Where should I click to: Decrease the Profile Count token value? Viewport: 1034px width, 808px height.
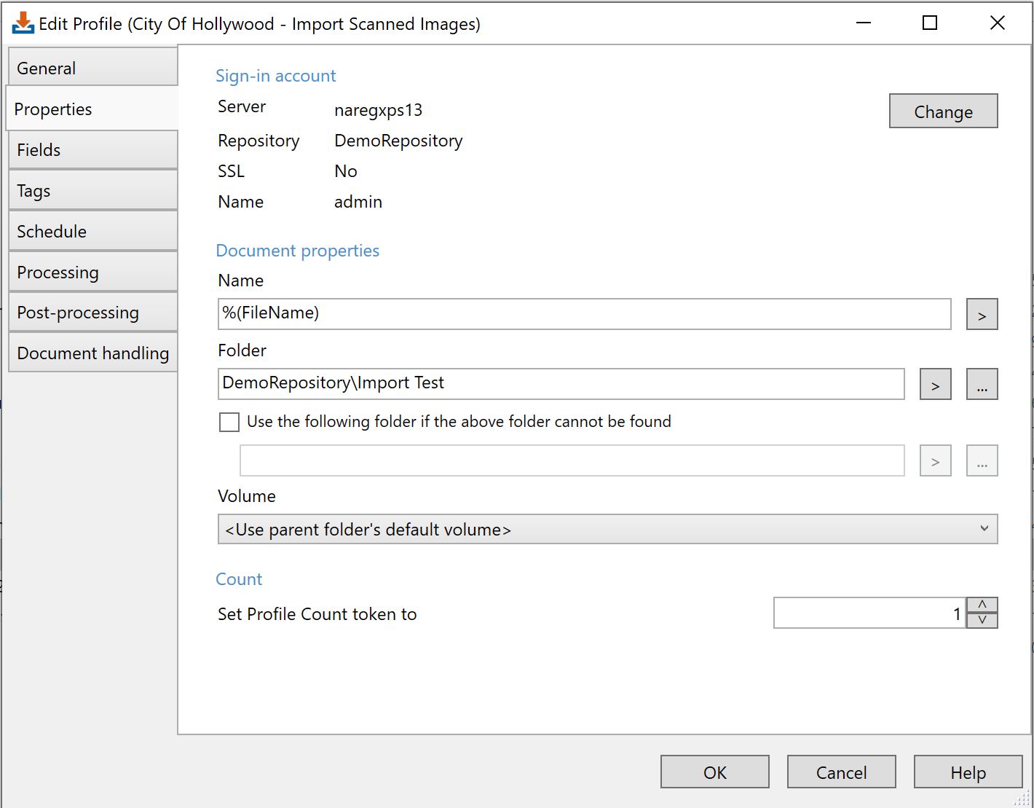[x=982, y=620]
